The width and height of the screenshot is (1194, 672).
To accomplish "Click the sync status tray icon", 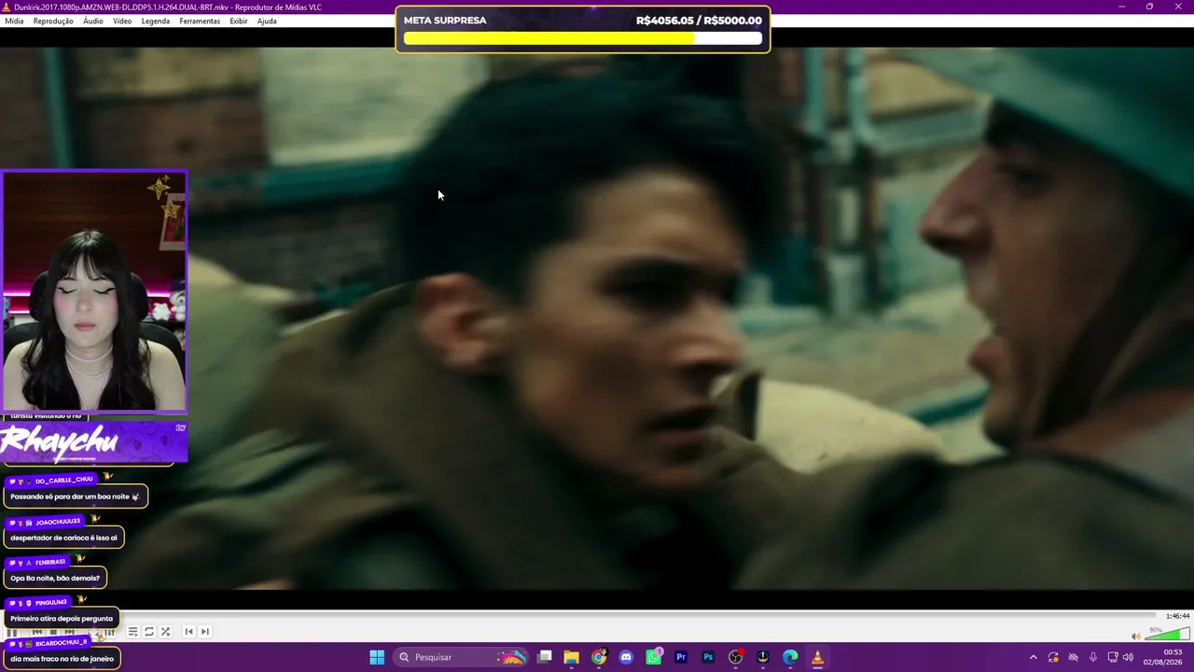I will [1053, 657].
